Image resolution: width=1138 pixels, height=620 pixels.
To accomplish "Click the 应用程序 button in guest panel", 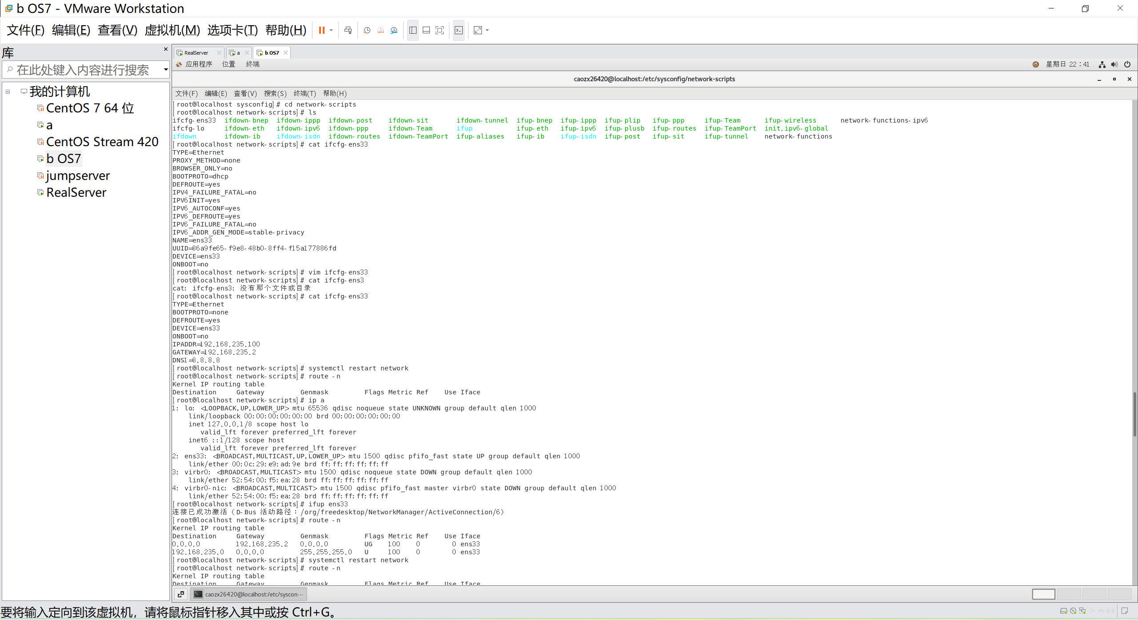I will pos(198,64).
